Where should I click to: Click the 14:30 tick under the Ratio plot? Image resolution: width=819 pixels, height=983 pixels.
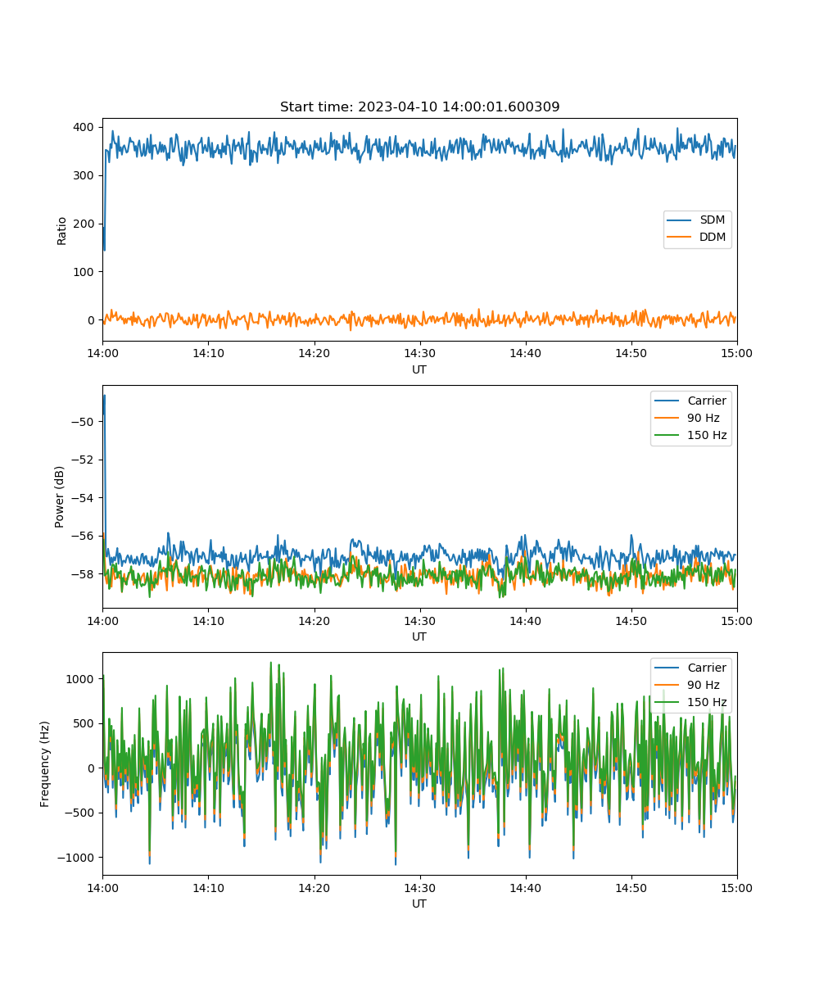[420, 354]
